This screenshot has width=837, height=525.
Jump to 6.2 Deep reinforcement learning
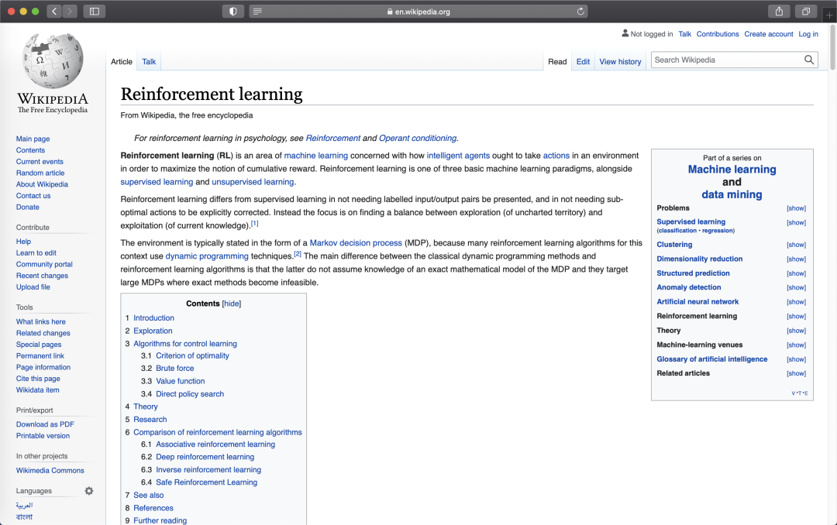(x=205, y=457)
